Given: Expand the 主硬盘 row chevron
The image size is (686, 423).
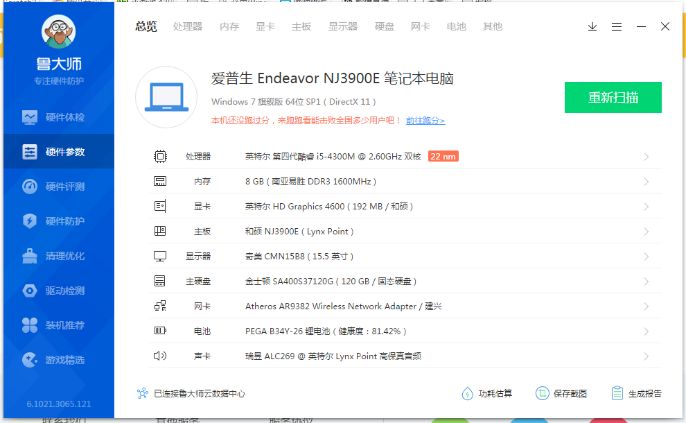Looking at the screenshot, I should (x=647, y=282).
